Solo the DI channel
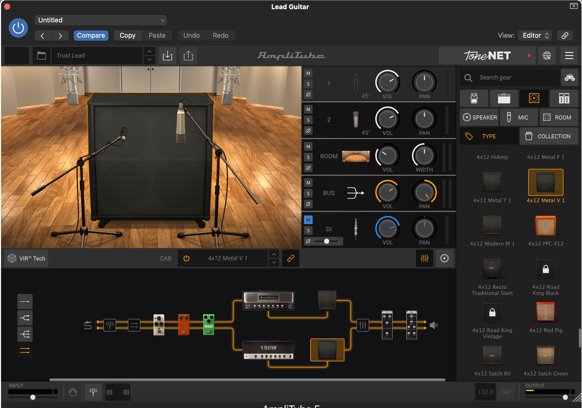582x408 pixels. [308, 230]
